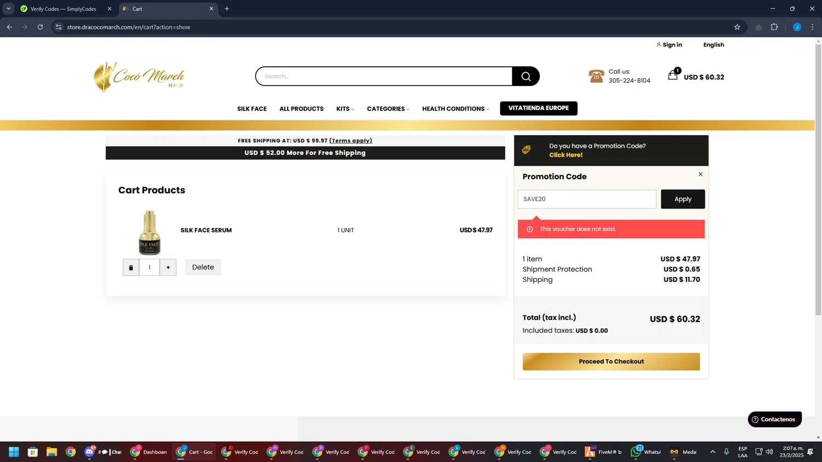
Task: Click the VITATIENDA EUROPE button
Action: pos(539,108)
